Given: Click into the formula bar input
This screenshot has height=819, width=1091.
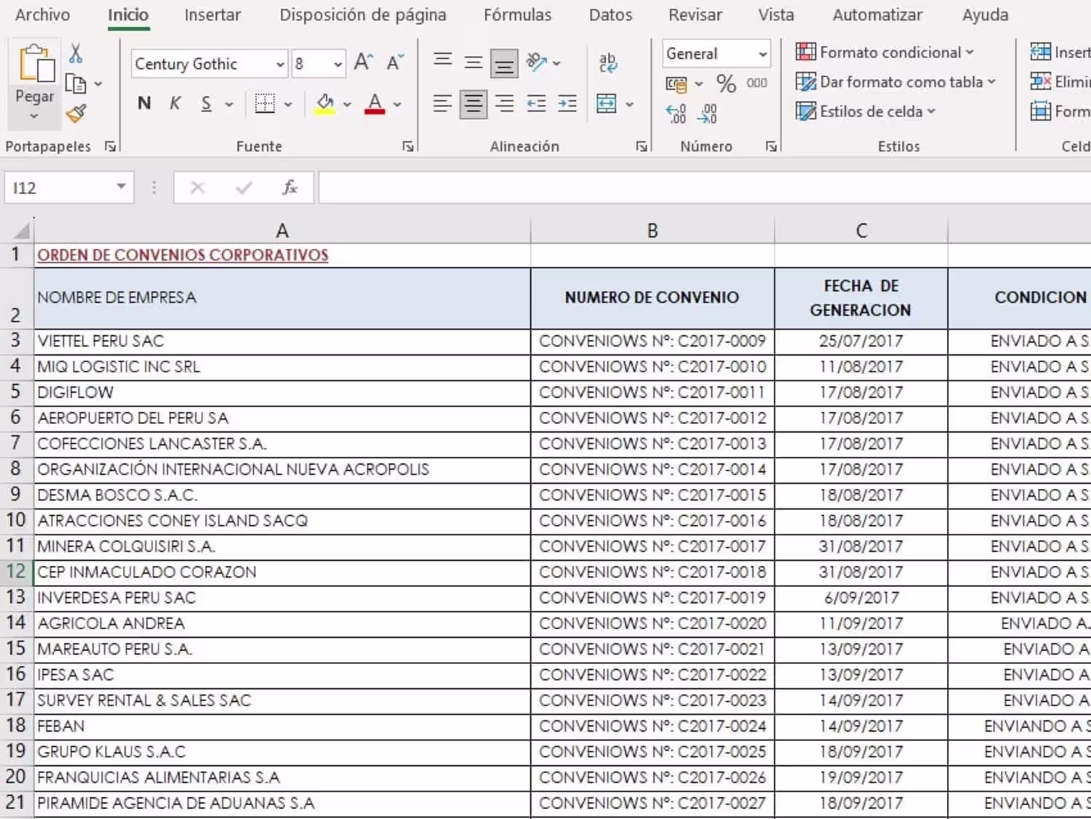Looking at the screenshot, I should (x=704, y=188).
